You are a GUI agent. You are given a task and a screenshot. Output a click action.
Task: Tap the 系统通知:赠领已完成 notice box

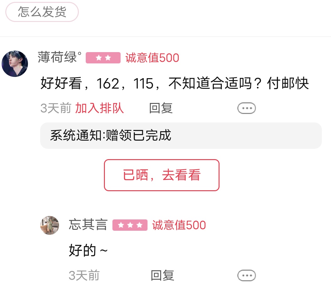181,136
